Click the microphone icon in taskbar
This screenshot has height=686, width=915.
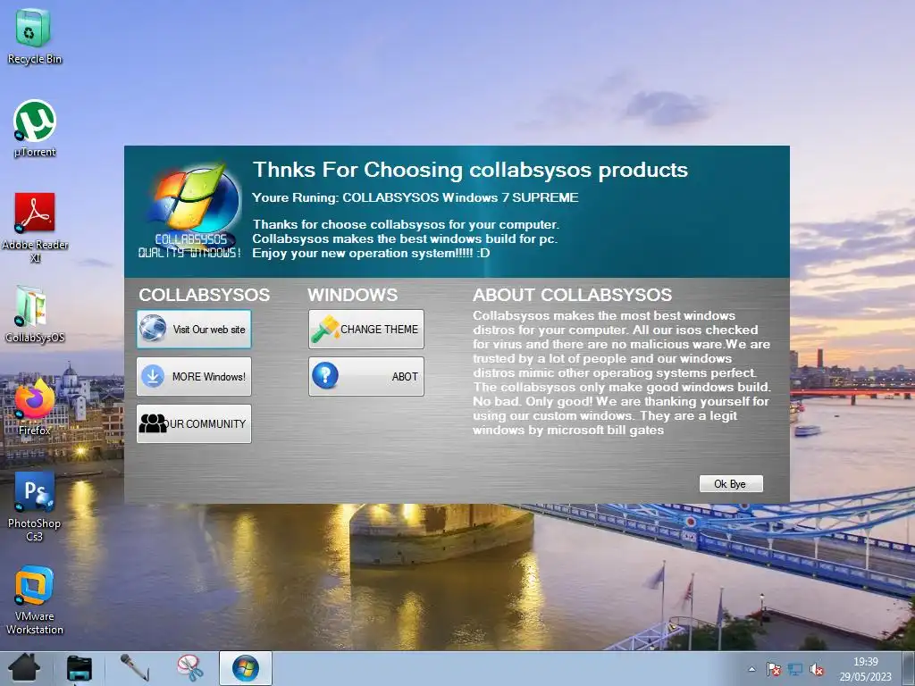tap(134, 668)
